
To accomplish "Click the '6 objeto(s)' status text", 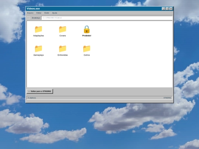I will (32, 98).
